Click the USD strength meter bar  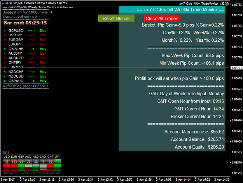(x=7, y=165)
